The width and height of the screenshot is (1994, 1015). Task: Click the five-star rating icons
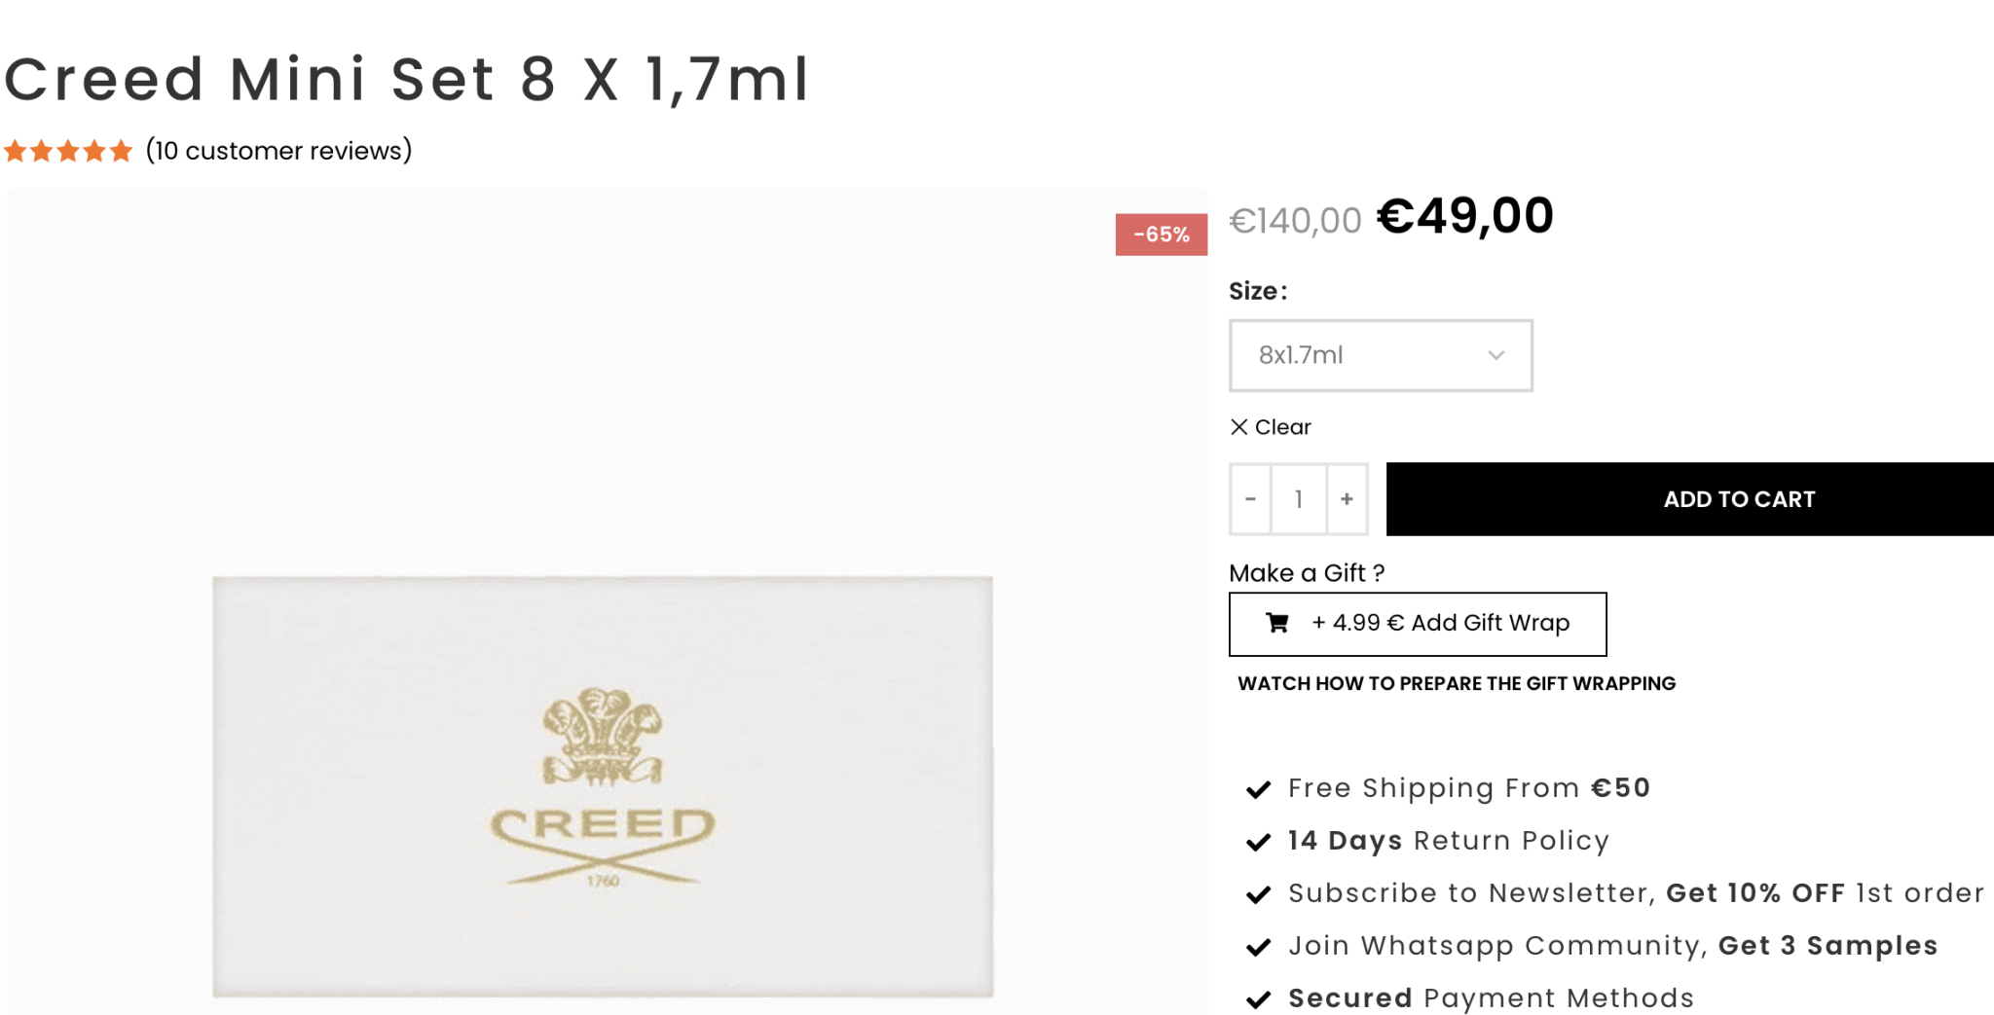68,151
